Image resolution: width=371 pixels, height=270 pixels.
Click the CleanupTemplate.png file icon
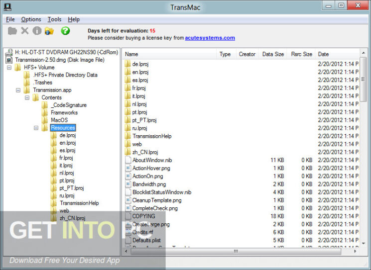coord(128,200)
